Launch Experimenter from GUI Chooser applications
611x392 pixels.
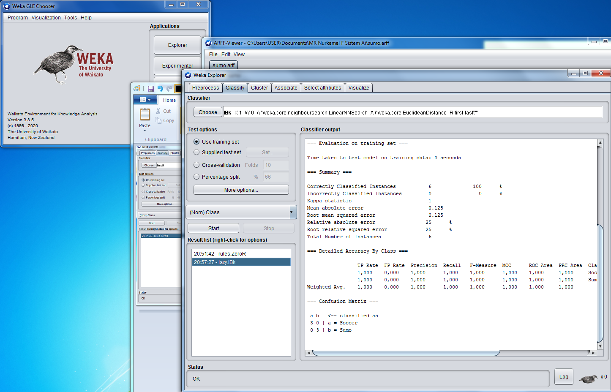click(177, 65)
